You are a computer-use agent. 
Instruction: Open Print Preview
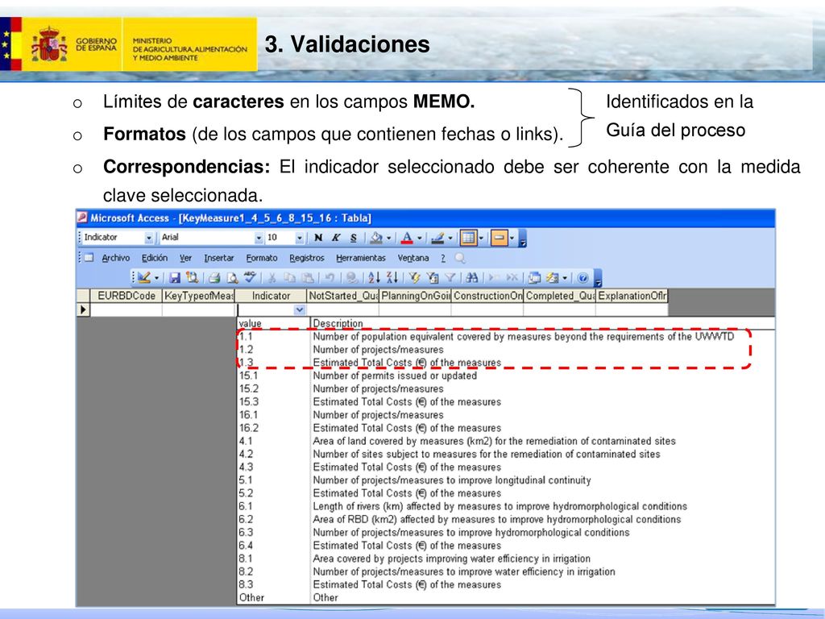tap(231, 277)
